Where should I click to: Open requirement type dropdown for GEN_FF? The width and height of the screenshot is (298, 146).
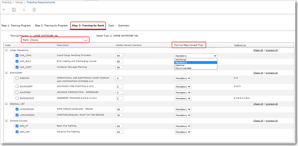(x=183, y=126)
